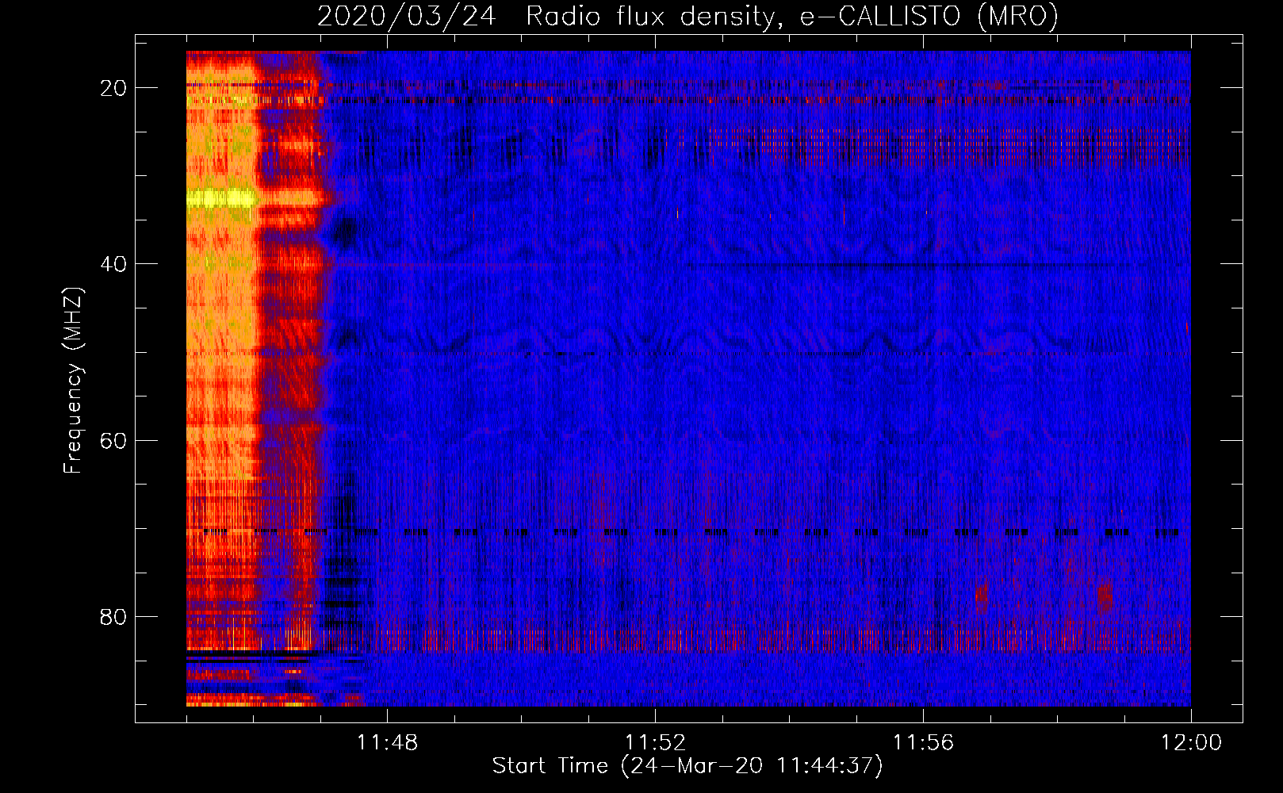Click the 11:56 time tick label
1283x793 pixels.
click(x=923, y=742)
